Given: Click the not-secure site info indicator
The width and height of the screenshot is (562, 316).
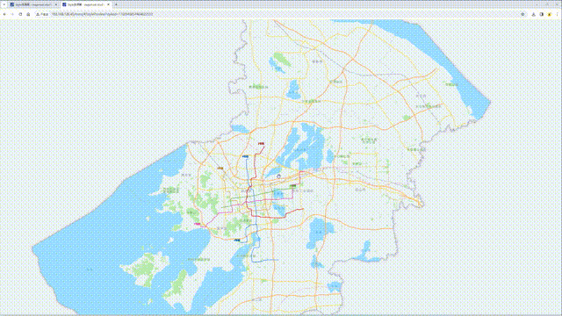Looking at the screenshot, I should [42, 14].
